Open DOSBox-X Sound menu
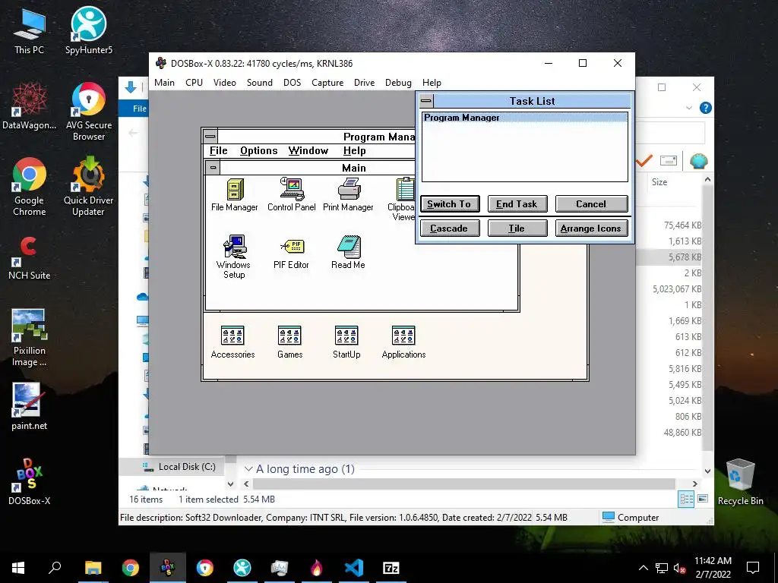Image resolution: width=778 pixels, height=583 pixels. (260, 83)
